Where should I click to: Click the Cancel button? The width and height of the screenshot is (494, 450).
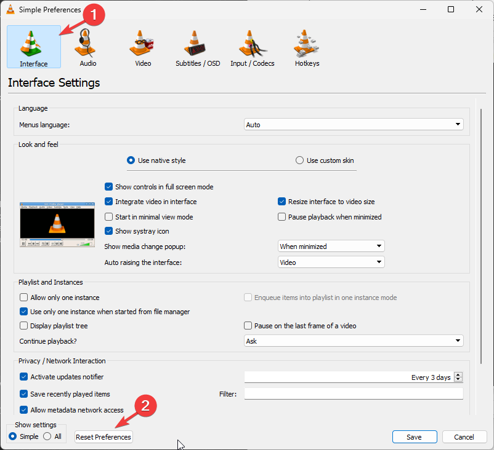click(x=464, y=437)
